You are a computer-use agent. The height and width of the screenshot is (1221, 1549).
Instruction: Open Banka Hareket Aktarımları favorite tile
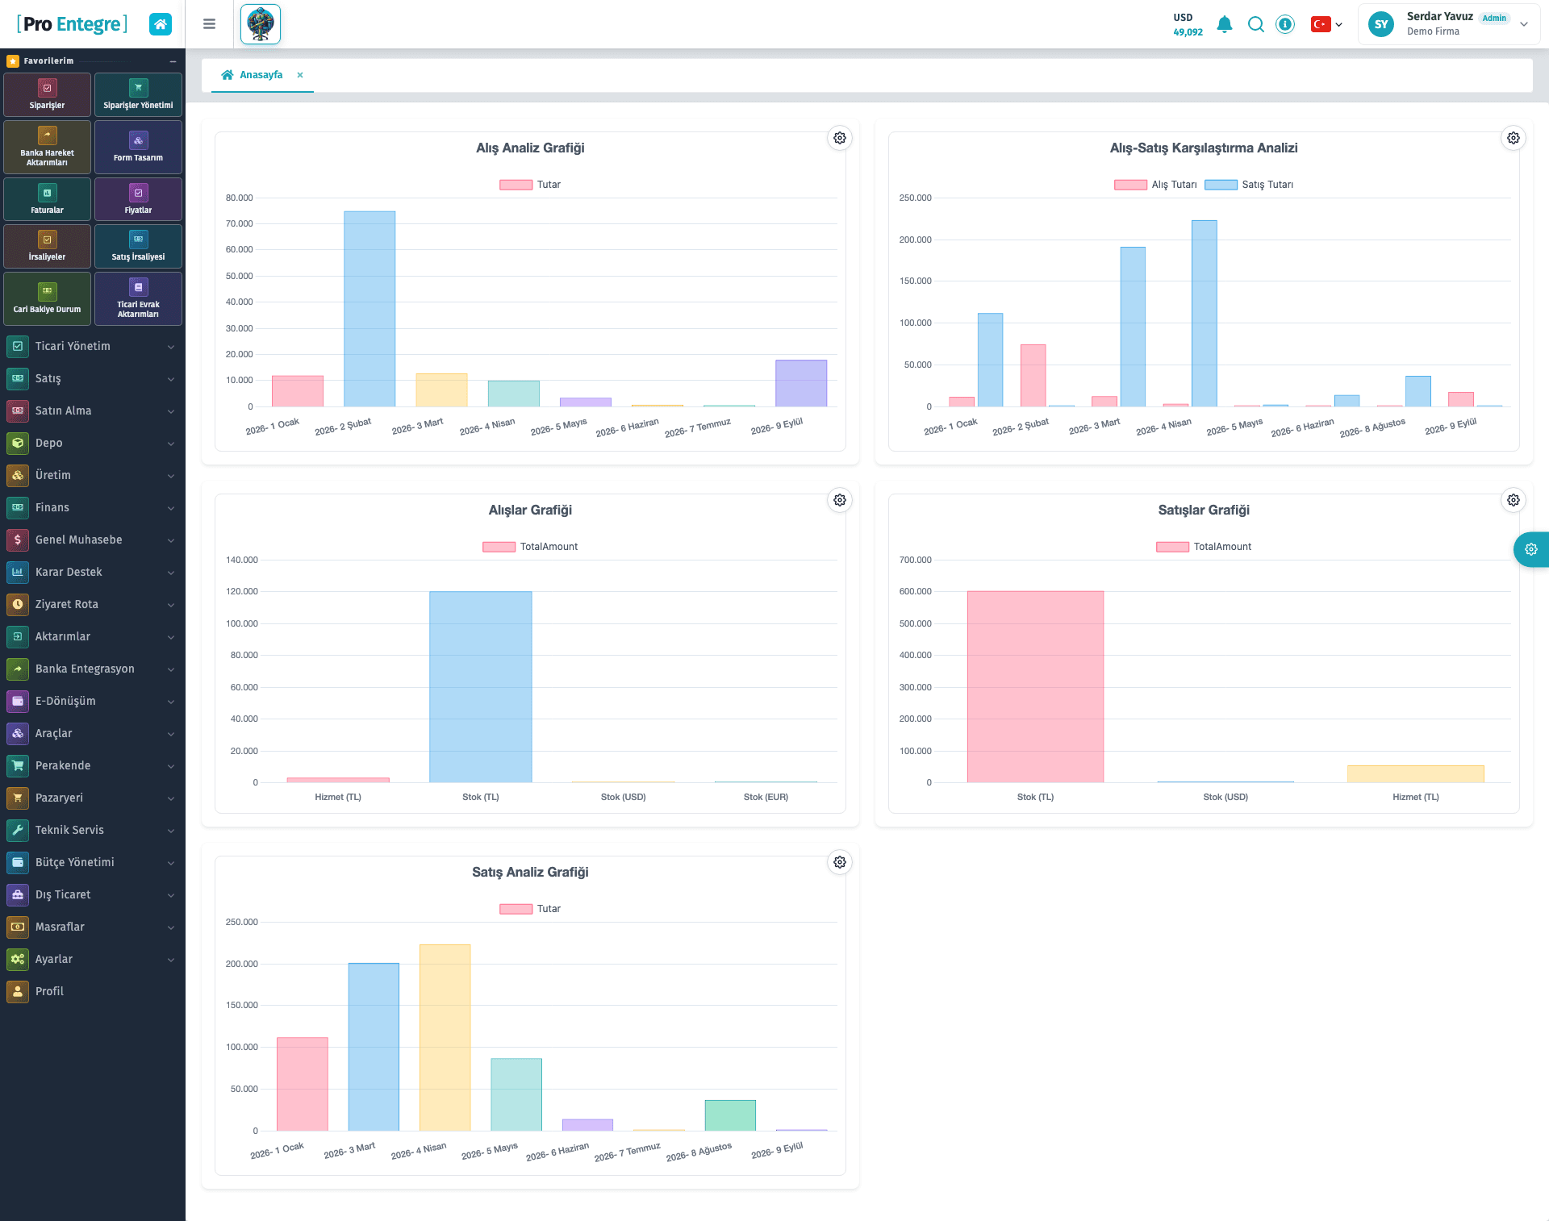point(47,147)
